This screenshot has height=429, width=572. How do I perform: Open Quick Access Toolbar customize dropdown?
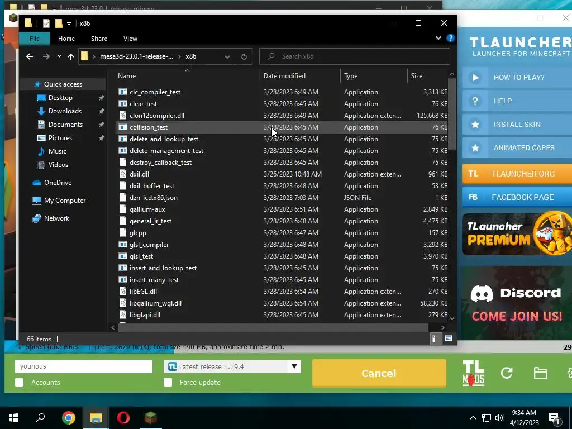69,23
